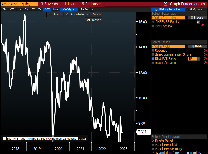Viewport: 208px width, 154px height.
Task: Click the 7.311 last value label on axis
Action: pos(143,132)
